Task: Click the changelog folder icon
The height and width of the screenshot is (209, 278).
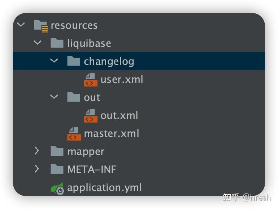Action: [74, 61]
